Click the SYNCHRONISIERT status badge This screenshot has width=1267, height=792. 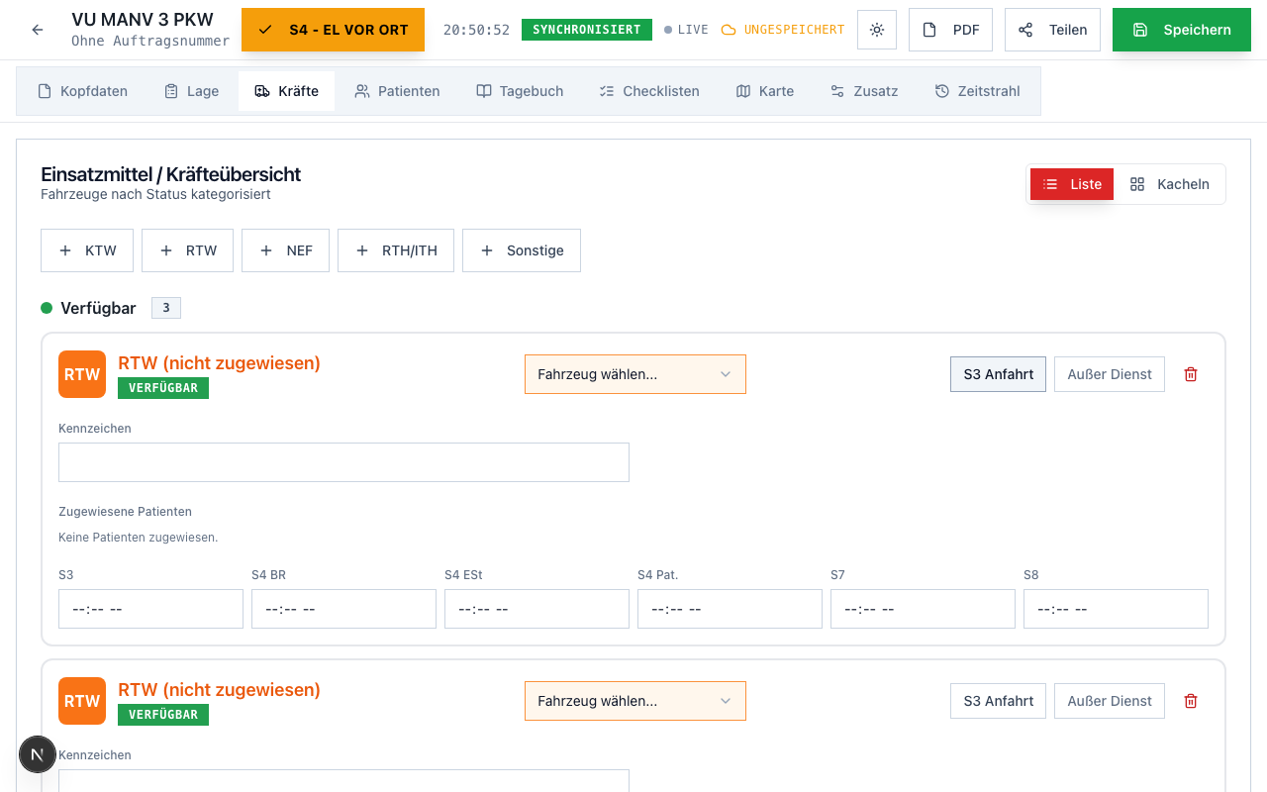tap(587, 30)
